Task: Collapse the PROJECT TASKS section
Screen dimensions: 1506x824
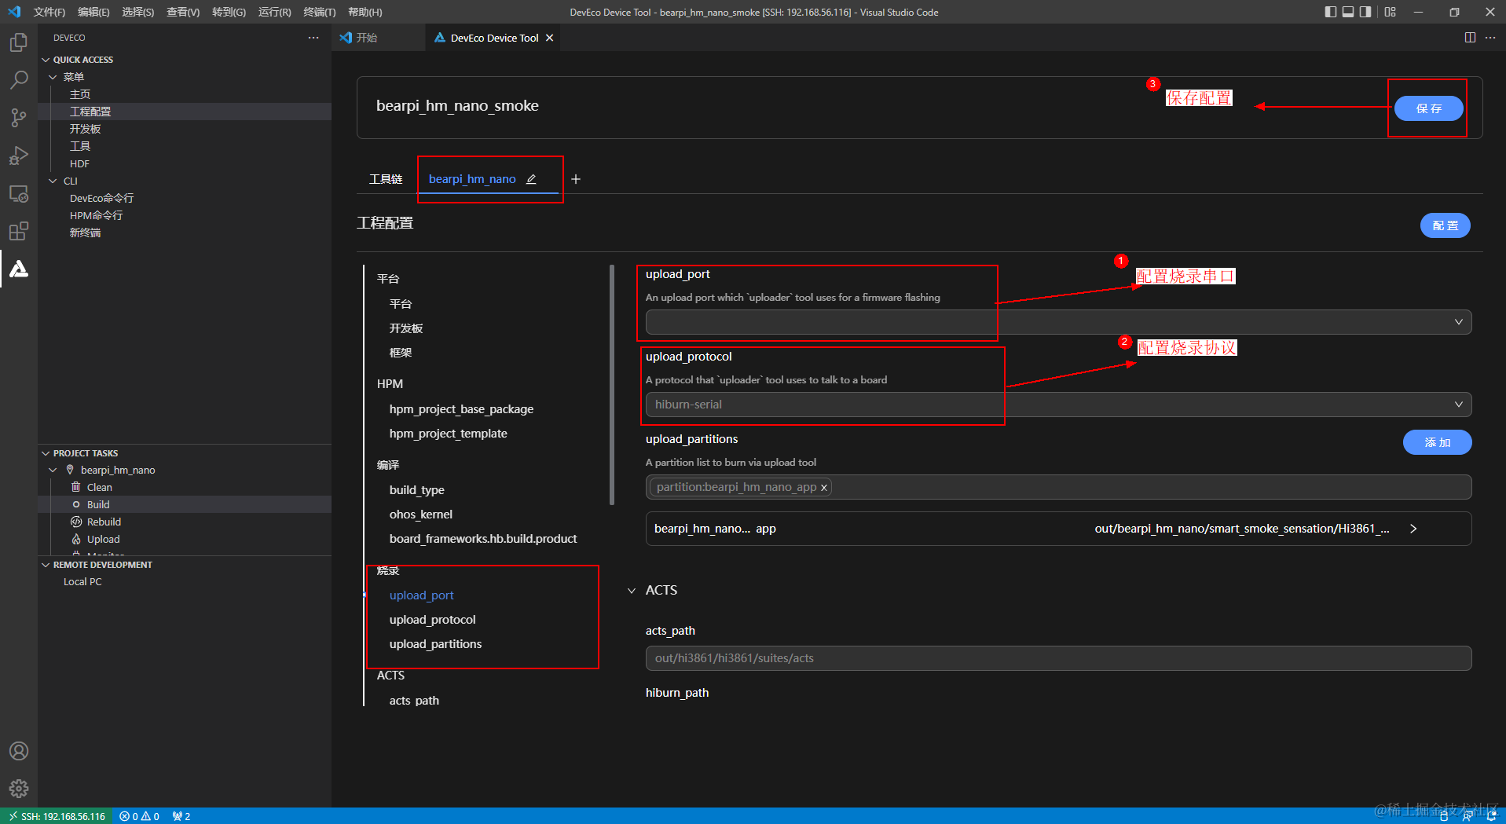Action: pyautogui.click(x=46, y=453)
